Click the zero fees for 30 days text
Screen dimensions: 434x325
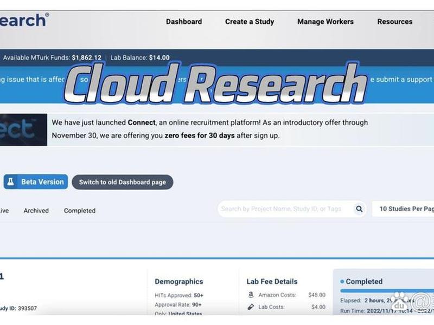pos(200,136)
